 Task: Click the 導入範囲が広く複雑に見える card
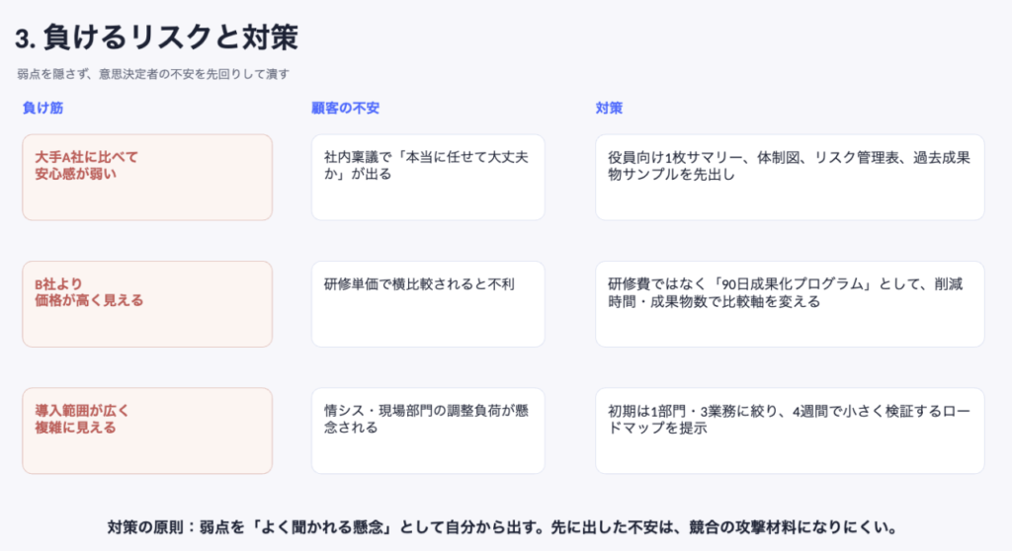pos(146,430)
